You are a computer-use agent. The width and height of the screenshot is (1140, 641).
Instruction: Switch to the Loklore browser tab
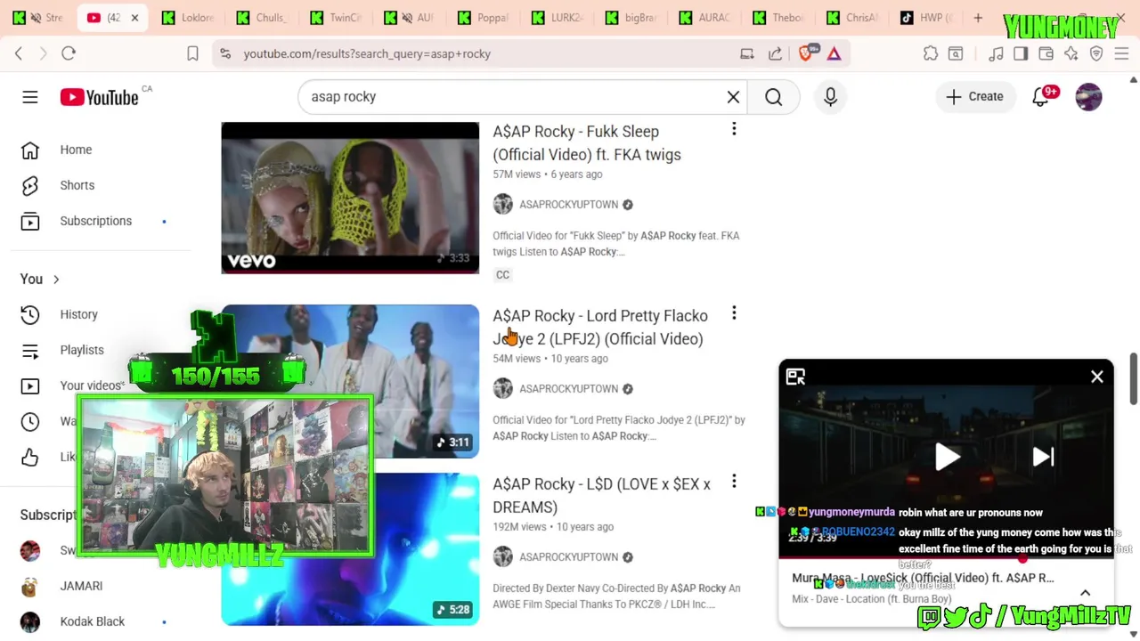pyautogui.click(x=189, y=18)
